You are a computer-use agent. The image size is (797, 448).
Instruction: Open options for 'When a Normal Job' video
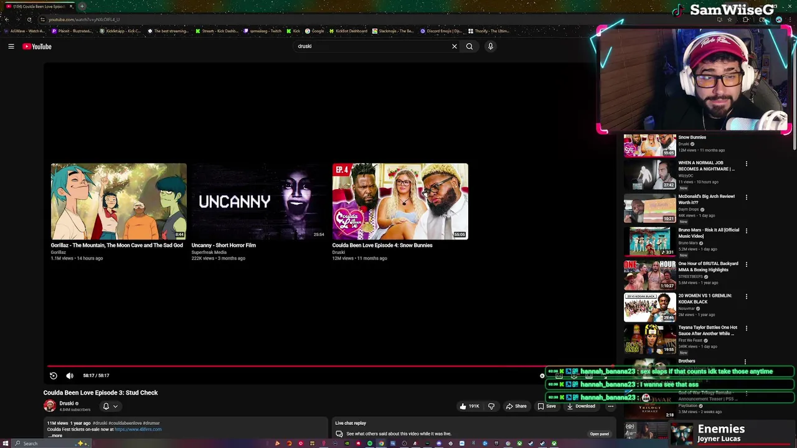point(746,164)
